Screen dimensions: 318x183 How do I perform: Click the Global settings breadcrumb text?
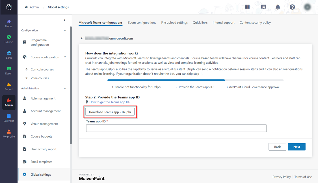[x=58, y=7]
